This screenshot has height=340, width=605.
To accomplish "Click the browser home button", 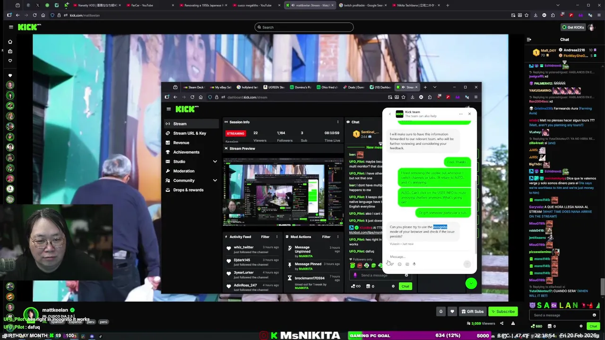I will click(43, 15).
